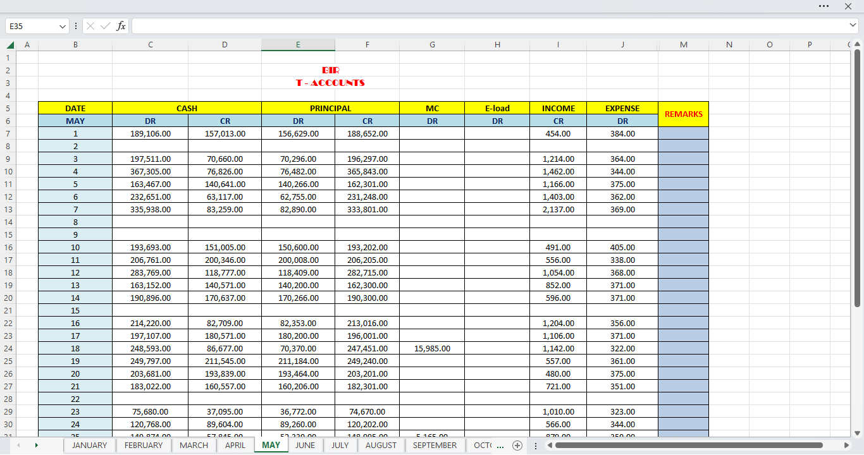864x455 pixels.
Task: Select the MAY sheet tab
Action: pos(271,446)
